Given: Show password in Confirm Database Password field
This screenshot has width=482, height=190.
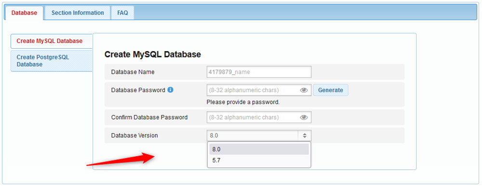Looking at the screenshot, I should (304, 117).
